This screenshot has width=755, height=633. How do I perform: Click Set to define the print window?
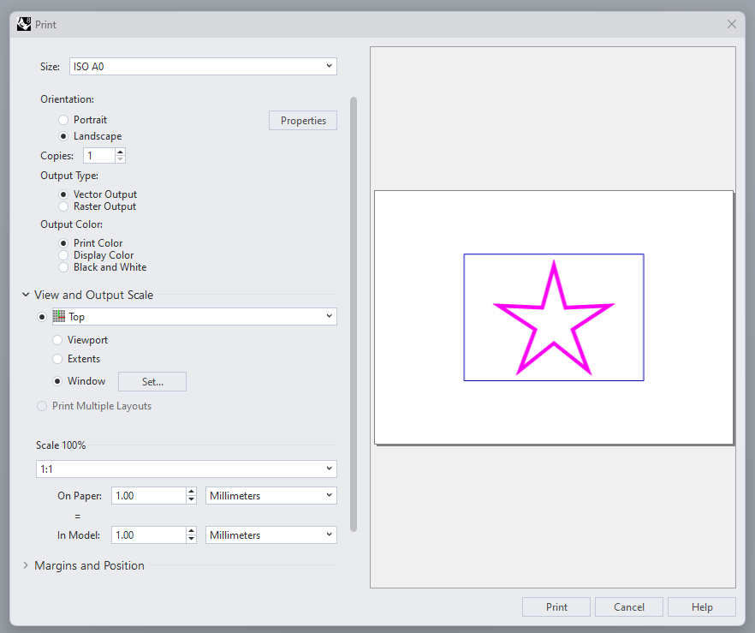152,381
